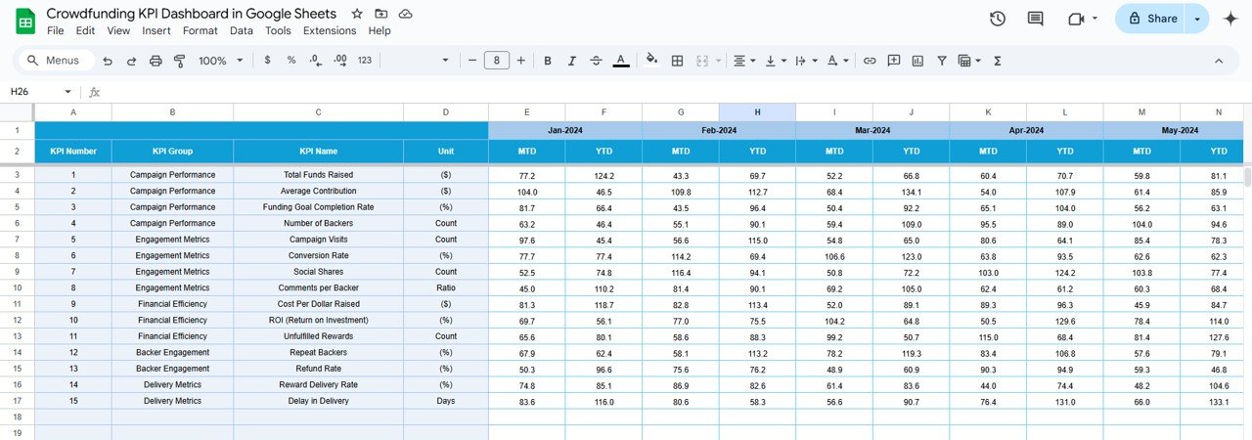The width and height of the screenshot is (1252, 440).
Task: Format as currency with the dollar icon
Action: [268, 61]
